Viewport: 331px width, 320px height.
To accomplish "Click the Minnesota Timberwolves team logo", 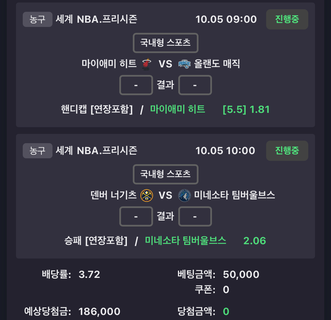I will 184,195.
